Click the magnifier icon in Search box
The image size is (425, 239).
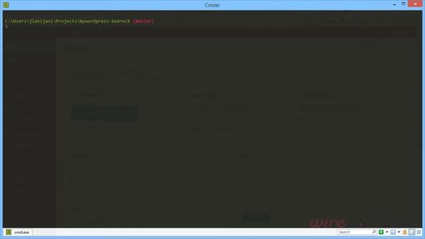374,232
